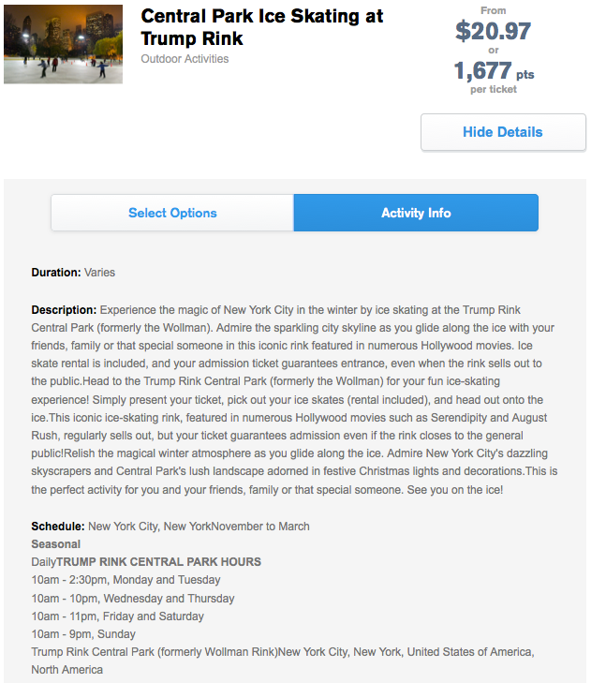Click the Seasonal heading
This screenshot has height=683, width=591.
click(x=55, y=544)
